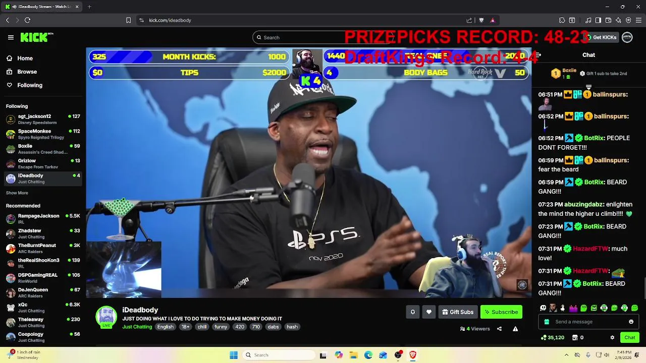
Task: Open Brave Shields lion icon
Action: coord(481,20)
